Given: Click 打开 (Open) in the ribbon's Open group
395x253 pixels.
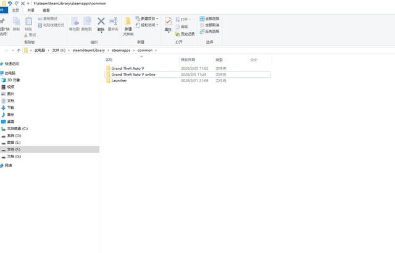Looking at the screenshot, I should [x=182, y=19].
